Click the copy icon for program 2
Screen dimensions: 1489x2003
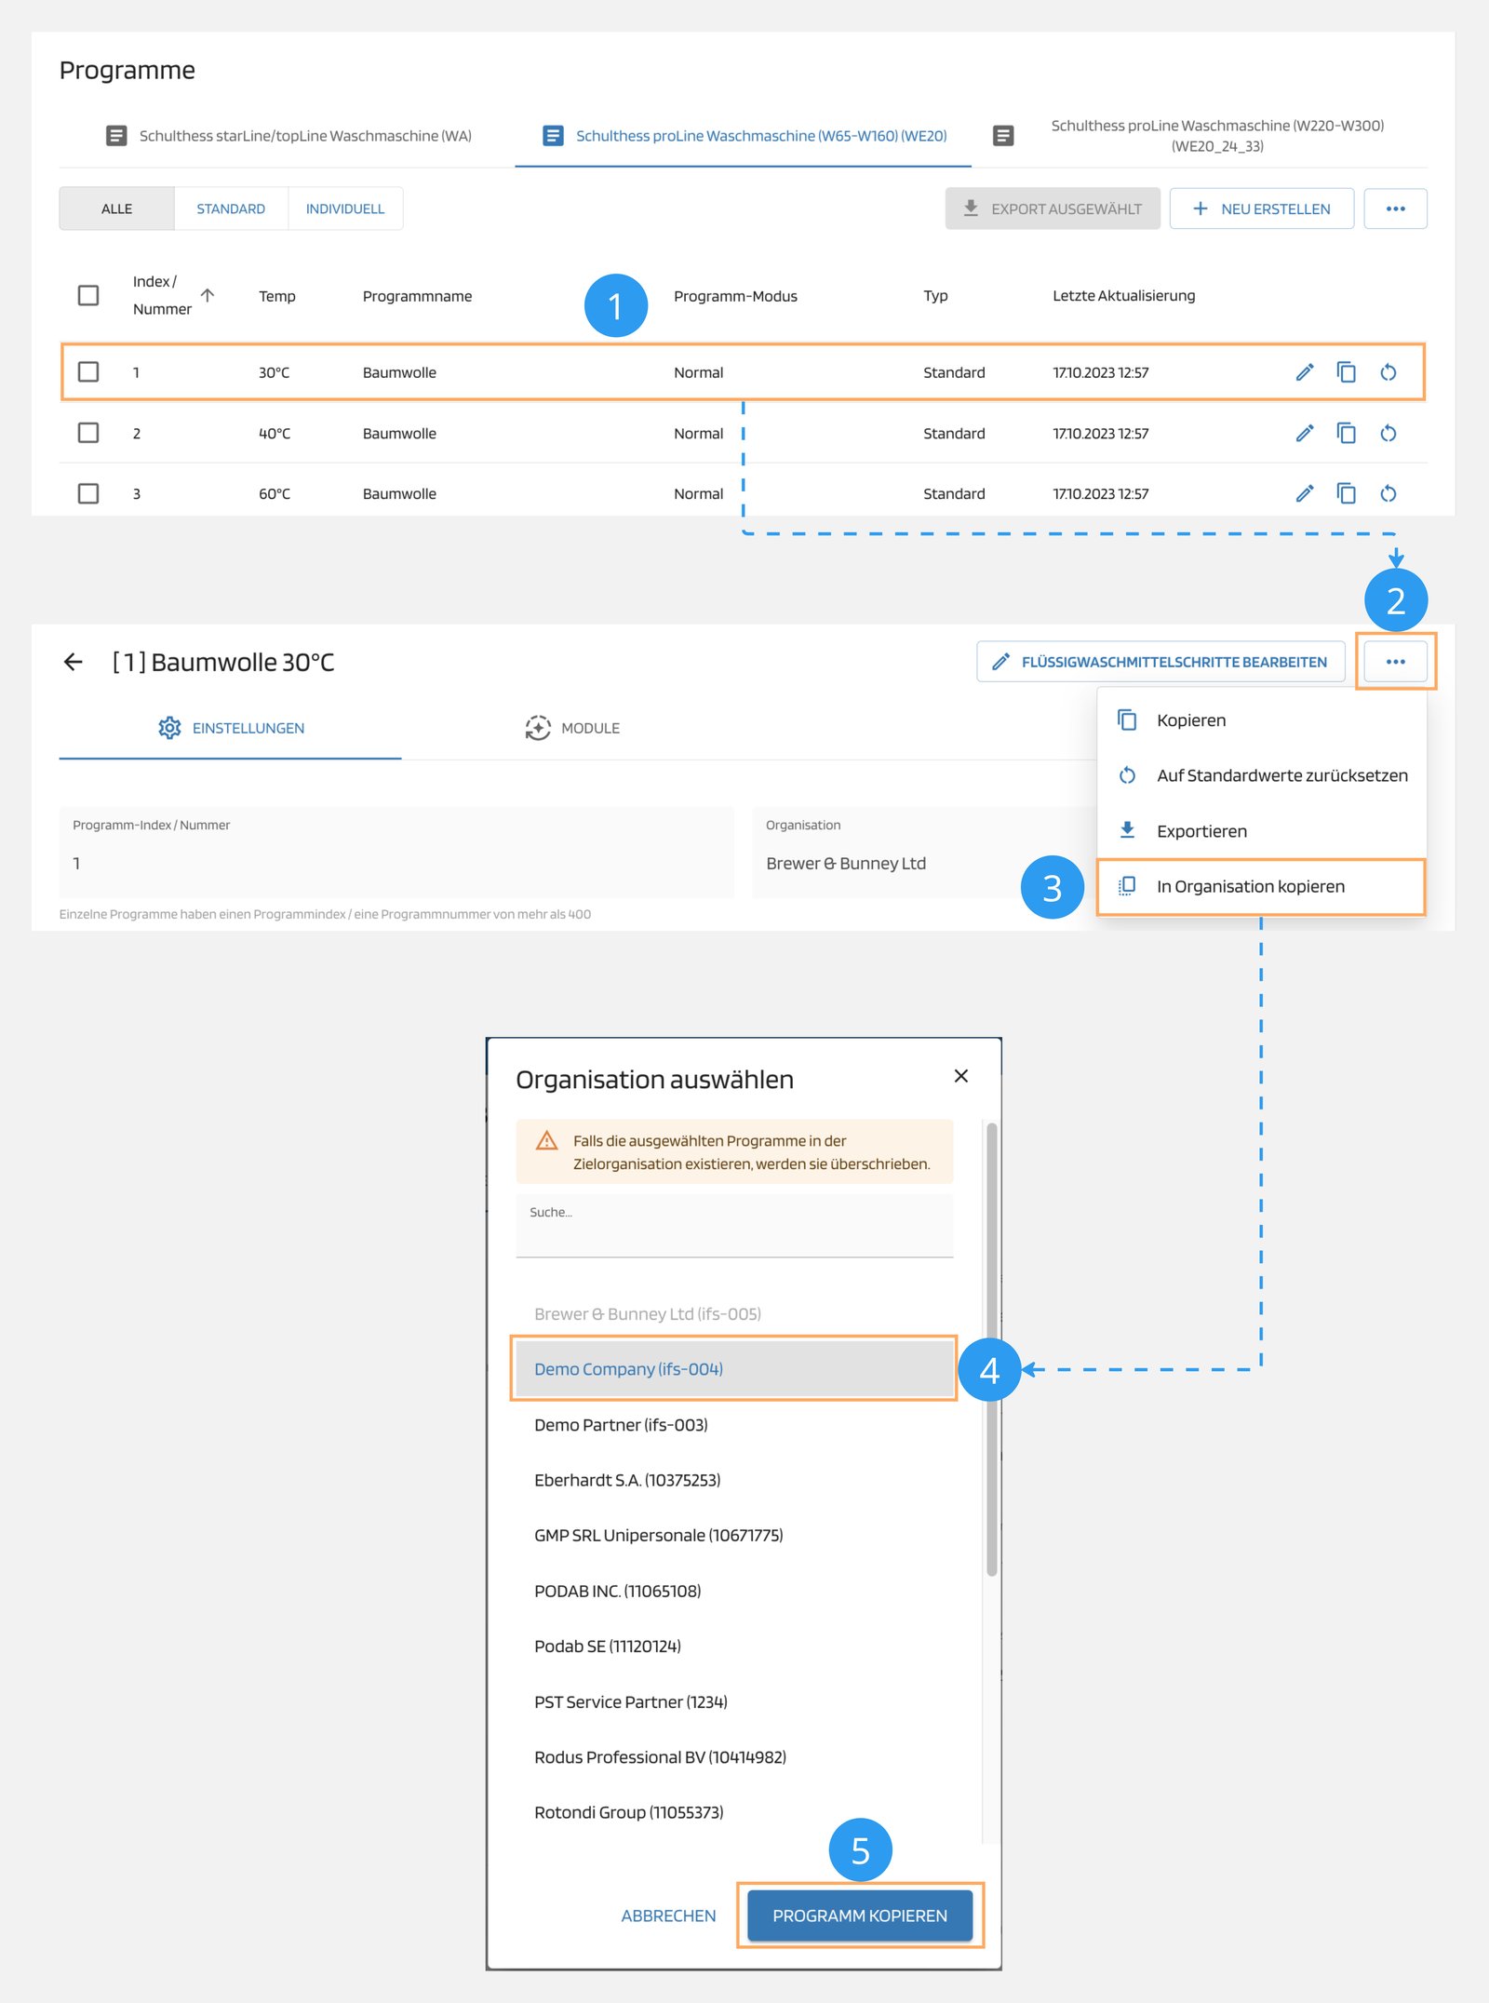(x=1346, y=433)
